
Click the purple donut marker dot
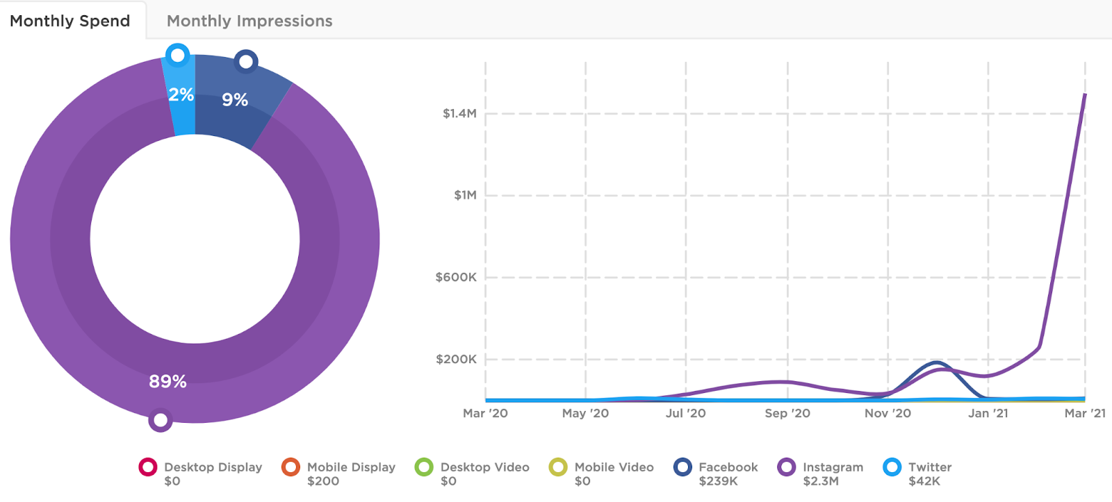161,420
